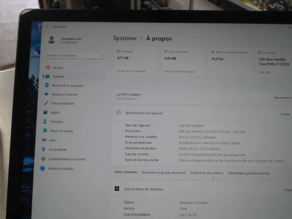Image resolution: width=292 pixels, height=219 pixels.
Task: Open the Applis icon
Action: [46, 112]
